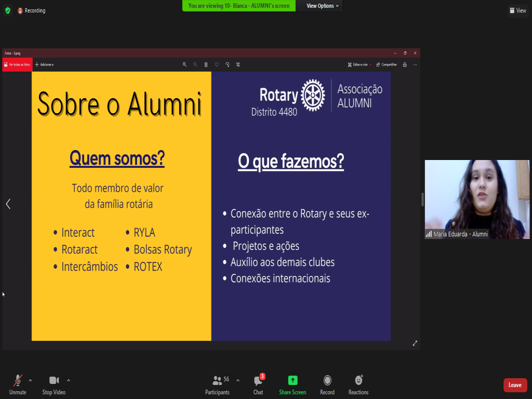Unmute the microphone

[x=18, y=381]
